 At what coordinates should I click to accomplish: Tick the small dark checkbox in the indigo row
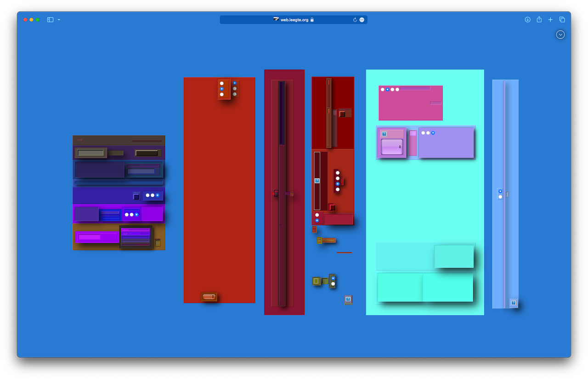pos(136,197)
